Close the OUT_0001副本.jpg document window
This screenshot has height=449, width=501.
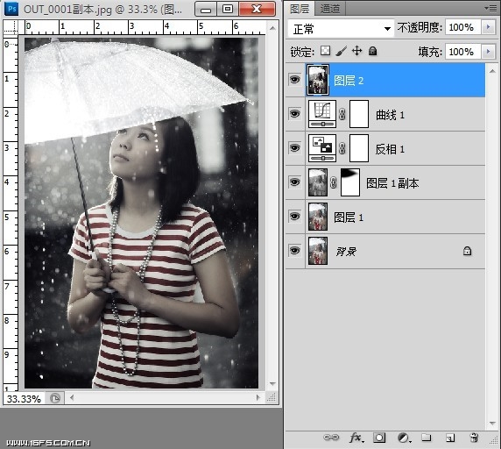(257, 9)
